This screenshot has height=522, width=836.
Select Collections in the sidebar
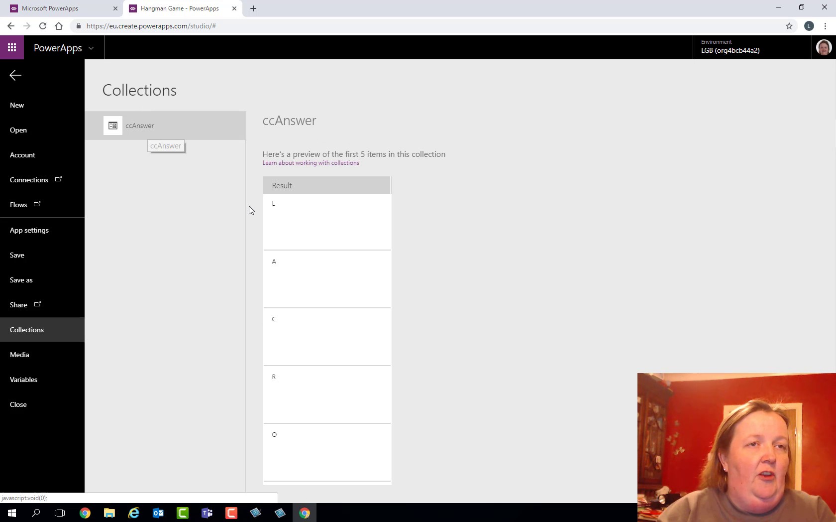42,330
